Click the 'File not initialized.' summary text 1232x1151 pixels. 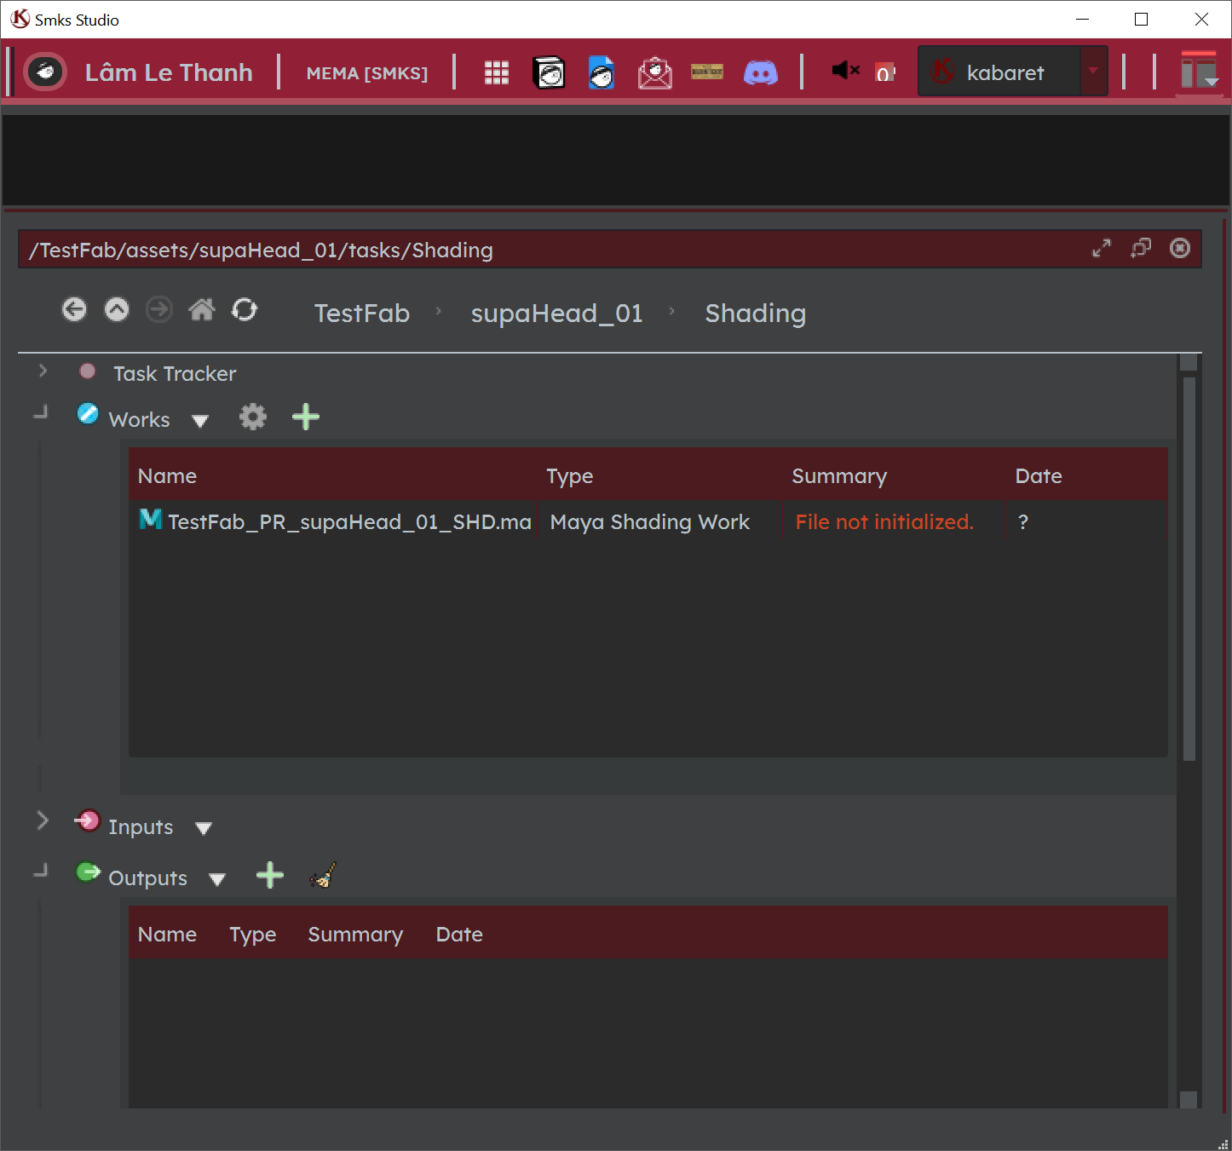[884, 521]
